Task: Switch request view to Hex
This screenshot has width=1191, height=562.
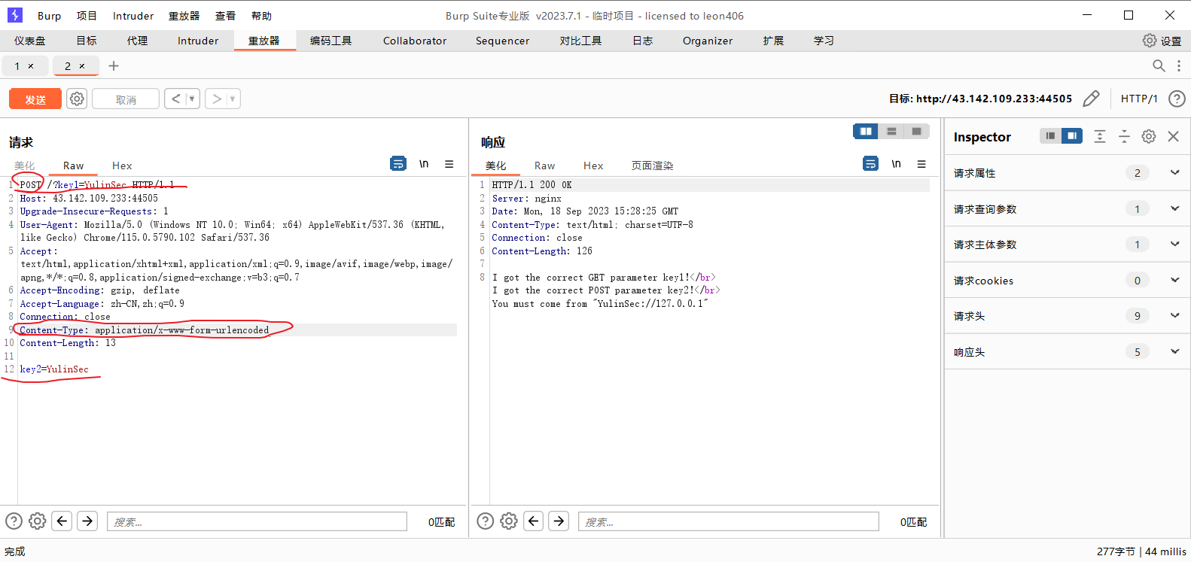Action: [x=122, y=166]
